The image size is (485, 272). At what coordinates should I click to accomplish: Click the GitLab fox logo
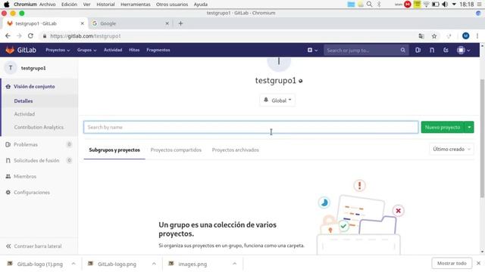(x=10, y=50)
